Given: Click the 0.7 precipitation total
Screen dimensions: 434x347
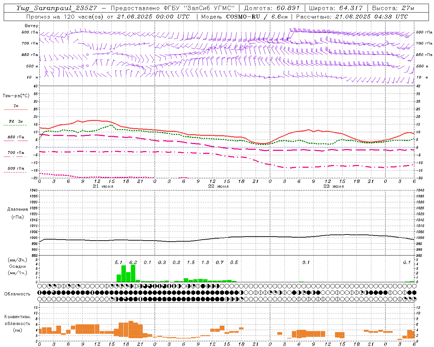Looking at the screenshot, I should coord(219,262).
